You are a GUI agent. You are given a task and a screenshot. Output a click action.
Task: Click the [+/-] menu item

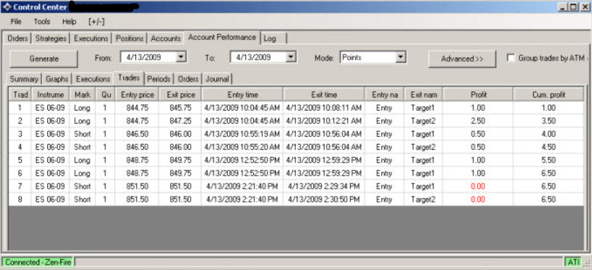click(x=96, y=22)
